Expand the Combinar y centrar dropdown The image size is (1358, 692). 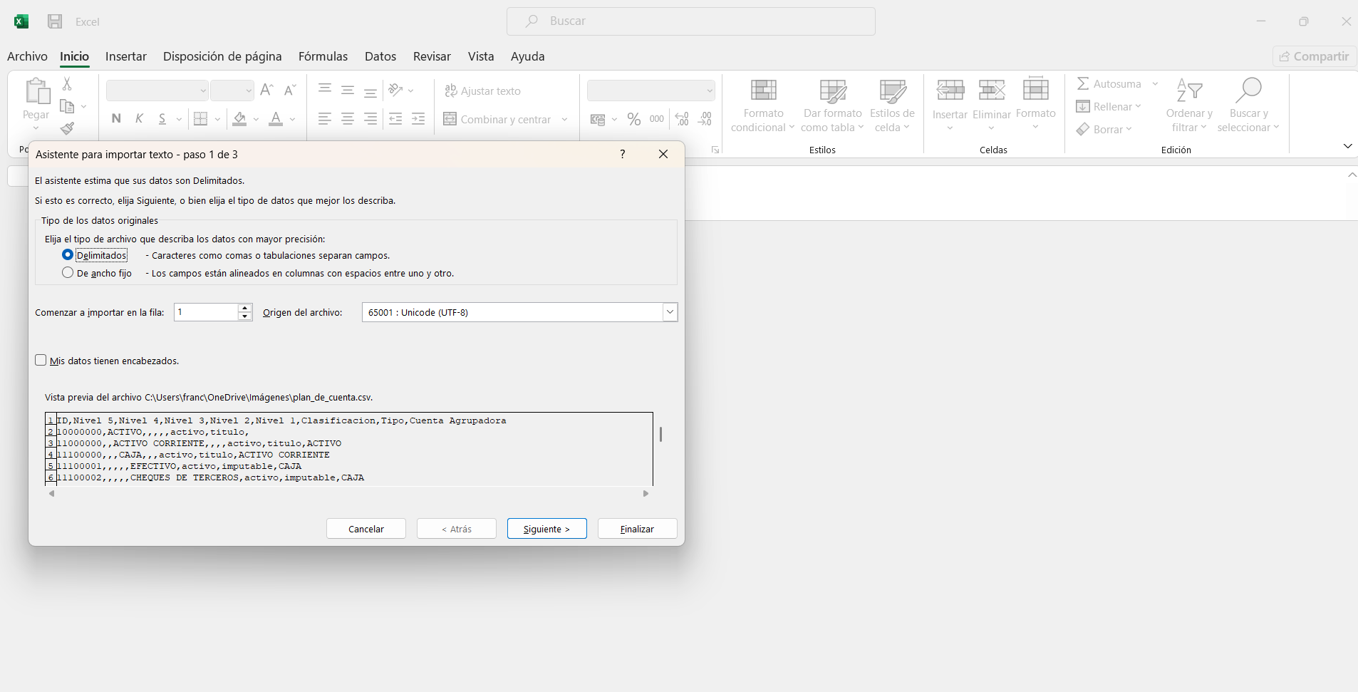(564, 119)
